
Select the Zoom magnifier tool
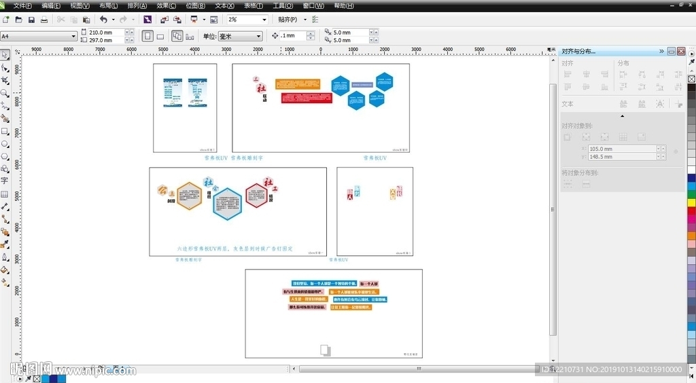point(5,93)
